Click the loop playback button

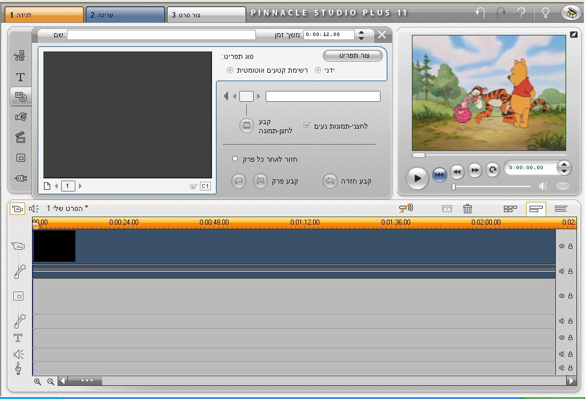tap(492, 170)
